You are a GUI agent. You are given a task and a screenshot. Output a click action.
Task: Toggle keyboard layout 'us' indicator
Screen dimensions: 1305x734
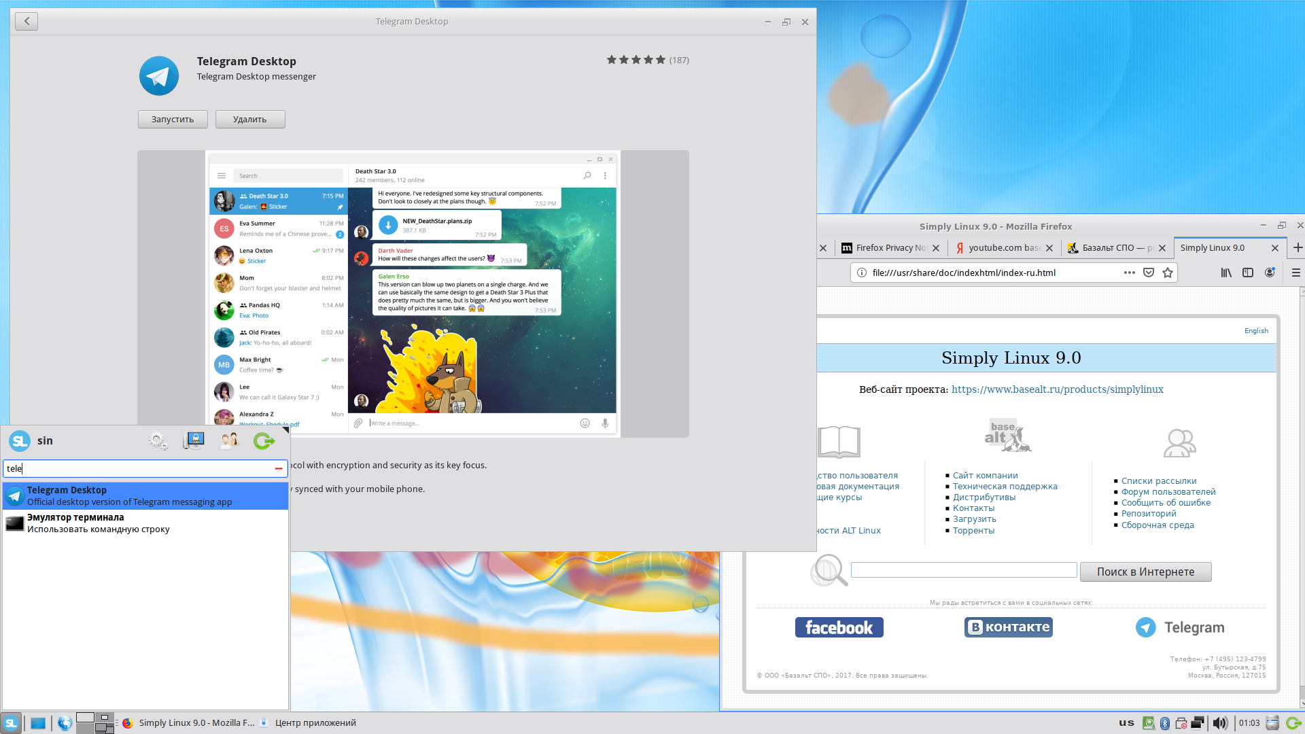[x=1126, y=722]
